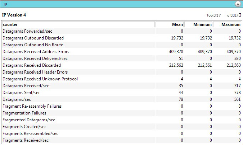Sort by the Maximum column header
The height and width of the screenshot is (145, 243).
pos(227,24)
